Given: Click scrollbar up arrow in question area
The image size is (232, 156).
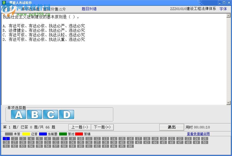Looking at the screenshot, I should pos(228,16).
